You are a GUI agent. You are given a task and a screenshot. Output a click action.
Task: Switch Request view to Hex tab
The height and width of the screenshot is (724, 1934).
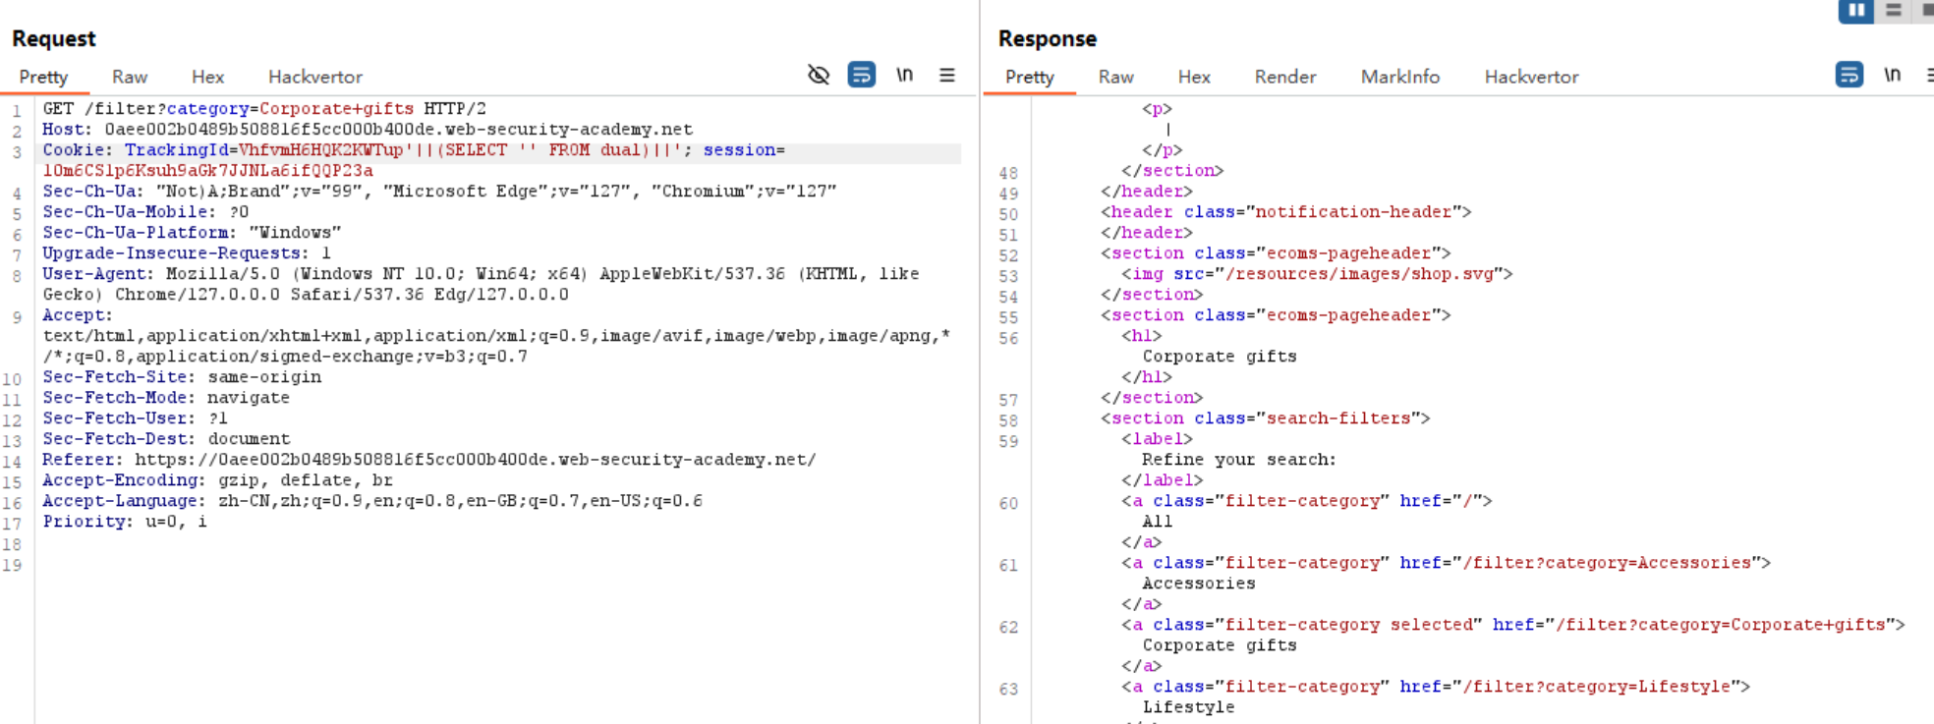207,77
